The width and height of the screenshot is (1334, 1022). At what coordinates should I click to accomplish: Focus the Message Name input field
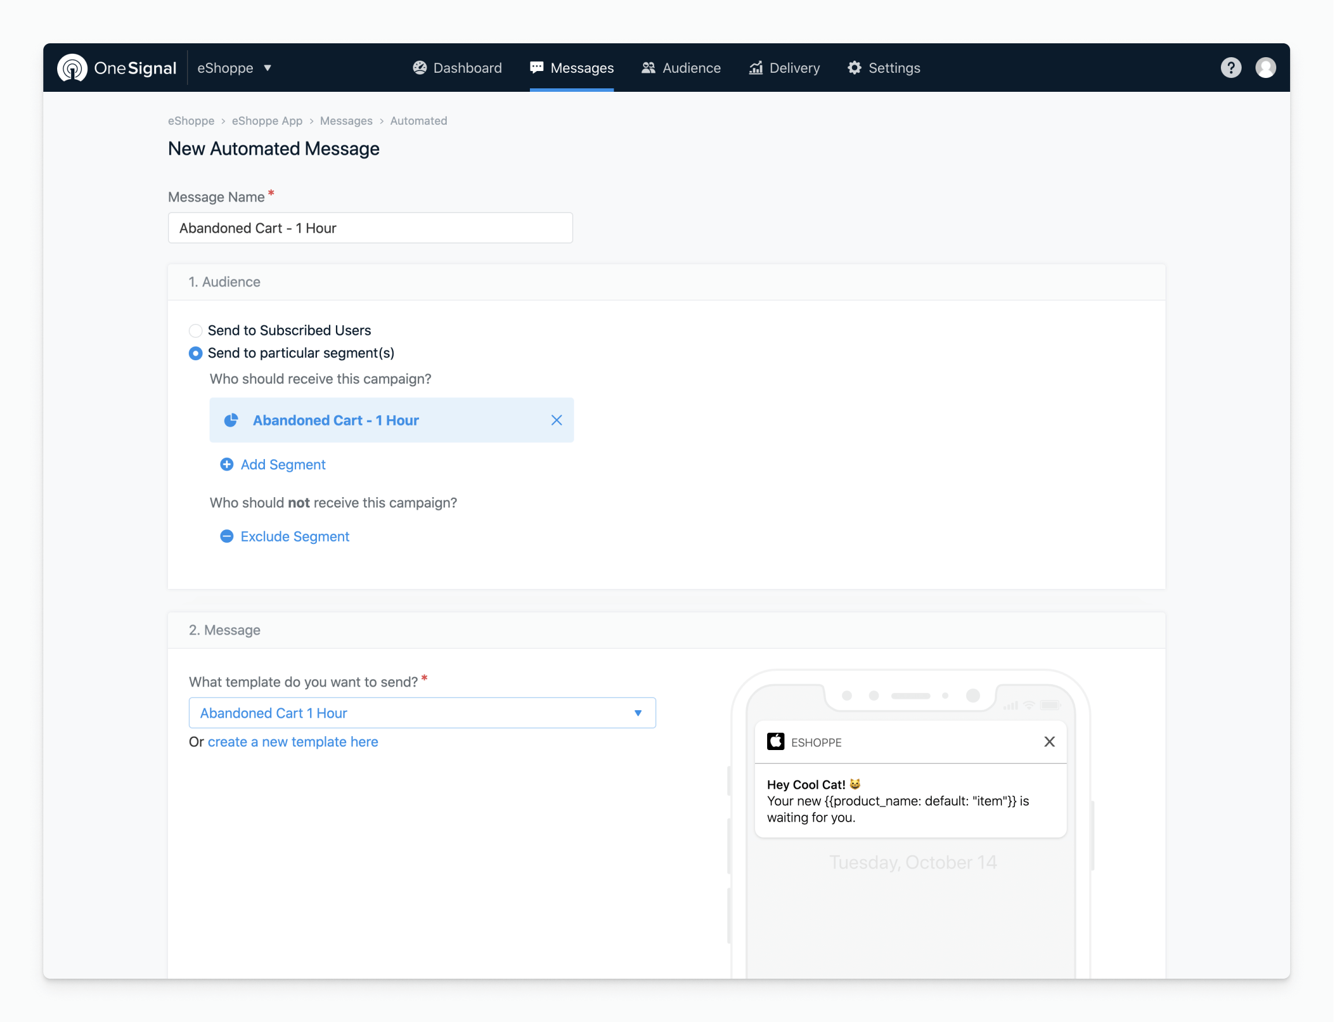(x=370, y=227)
